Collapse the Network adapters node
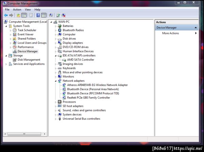The height and width of the screenshot is (152, 204). (55, 81)
